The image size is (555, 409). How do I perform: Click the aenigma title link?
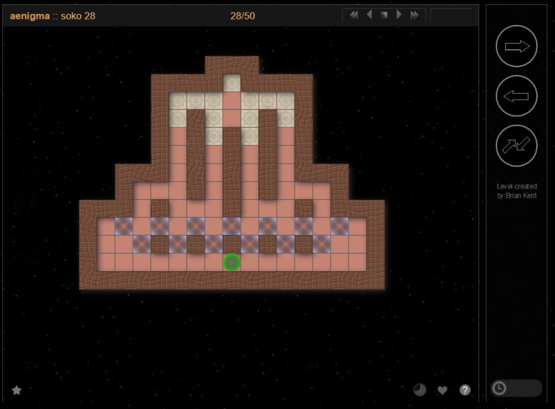(30, 16)
